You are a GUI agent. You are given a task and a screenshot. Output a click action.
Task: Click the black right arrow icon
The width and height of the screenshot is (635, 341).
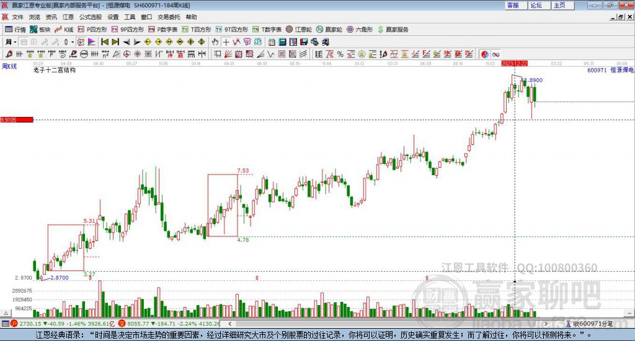click(x=137, y=42)
